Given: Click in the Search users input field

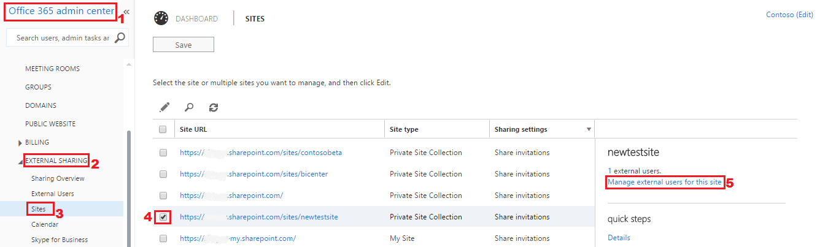Looking at the screenshot, I should (x=61, y=38).
